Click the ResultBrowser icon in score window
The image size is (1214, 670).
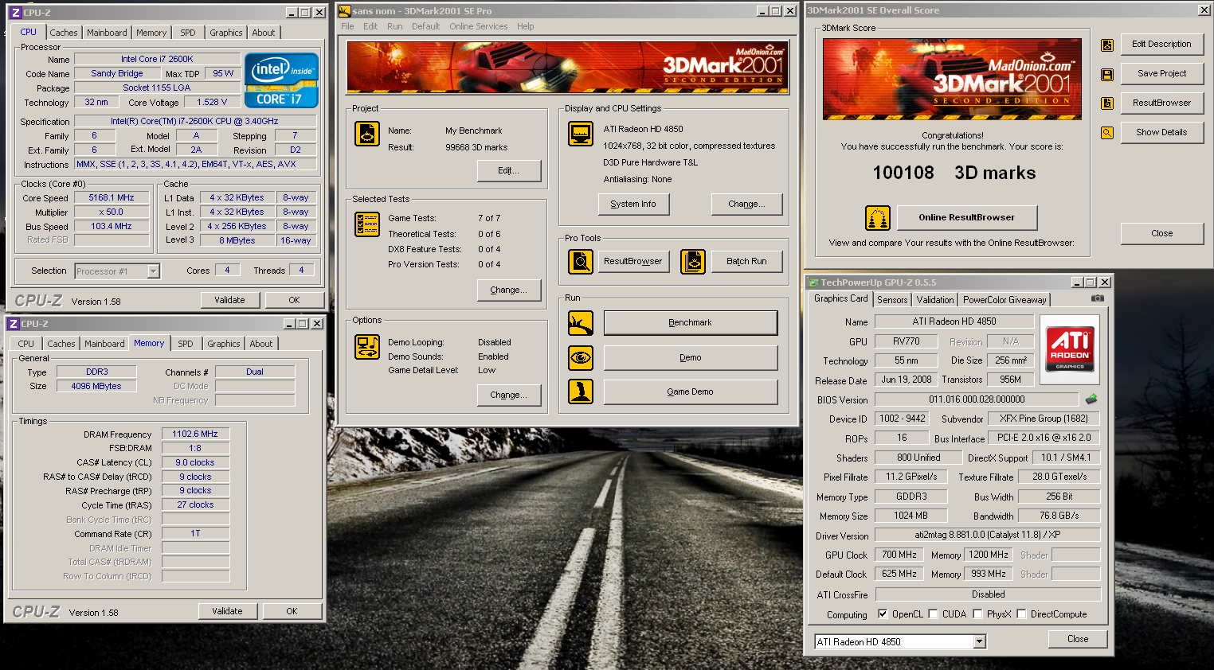tap(1107, 103)
